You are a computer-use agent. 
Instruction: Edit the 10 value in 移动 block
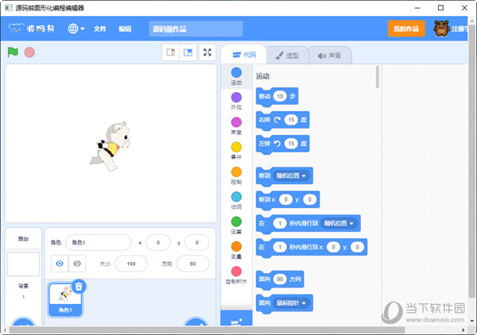click(280, 97)
